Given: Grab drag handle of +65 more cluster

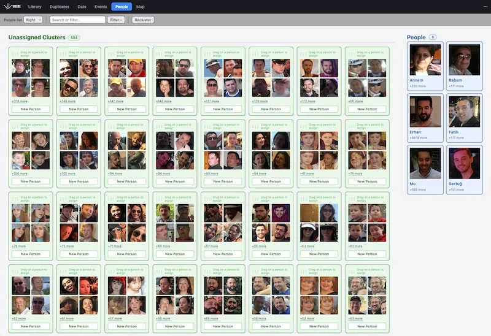Looking at the screenshot, I should pos(255,199).
